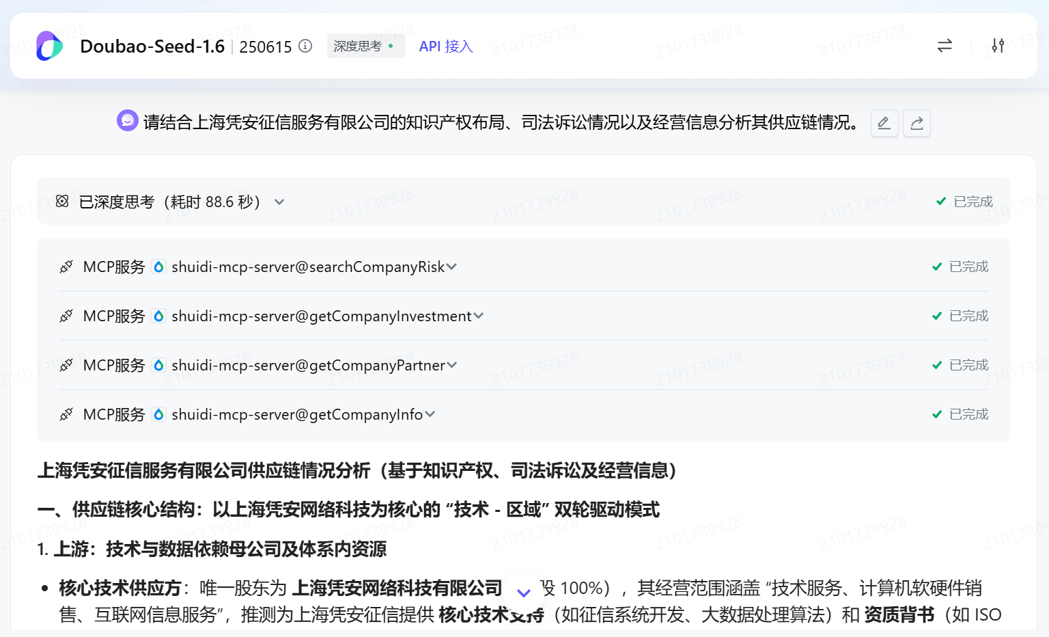Click 已完成 status in the searchCompanyRisk row
Screen dimensions: 1049x637
(x=960, y=267)
